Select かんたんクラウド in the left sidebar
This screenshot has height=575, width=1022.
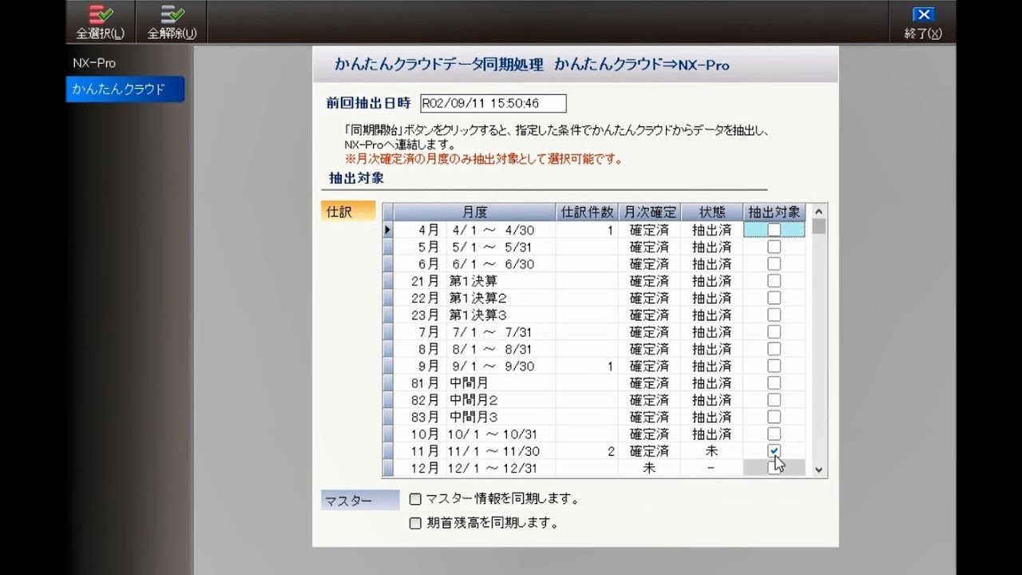[125, 89]
